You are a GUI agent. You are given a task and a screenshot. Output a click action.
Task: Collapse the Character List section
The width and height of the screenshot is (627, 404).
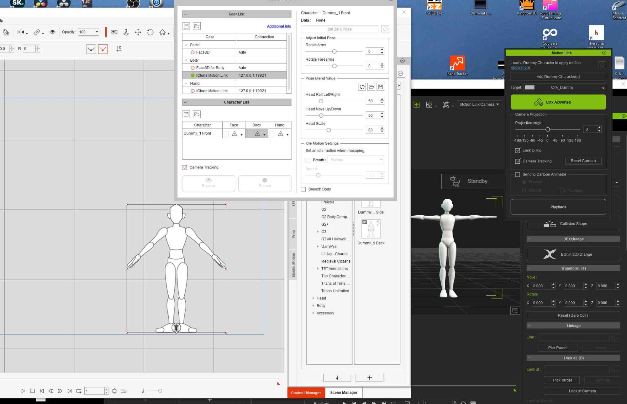coord(185,102)
